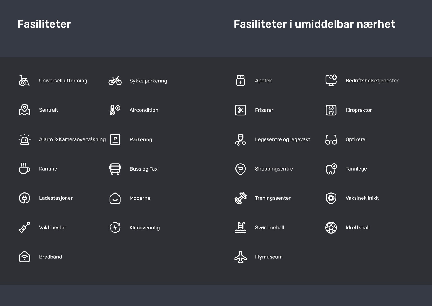Select the dumbbell icon for Treningssenter

click(240, 198)
